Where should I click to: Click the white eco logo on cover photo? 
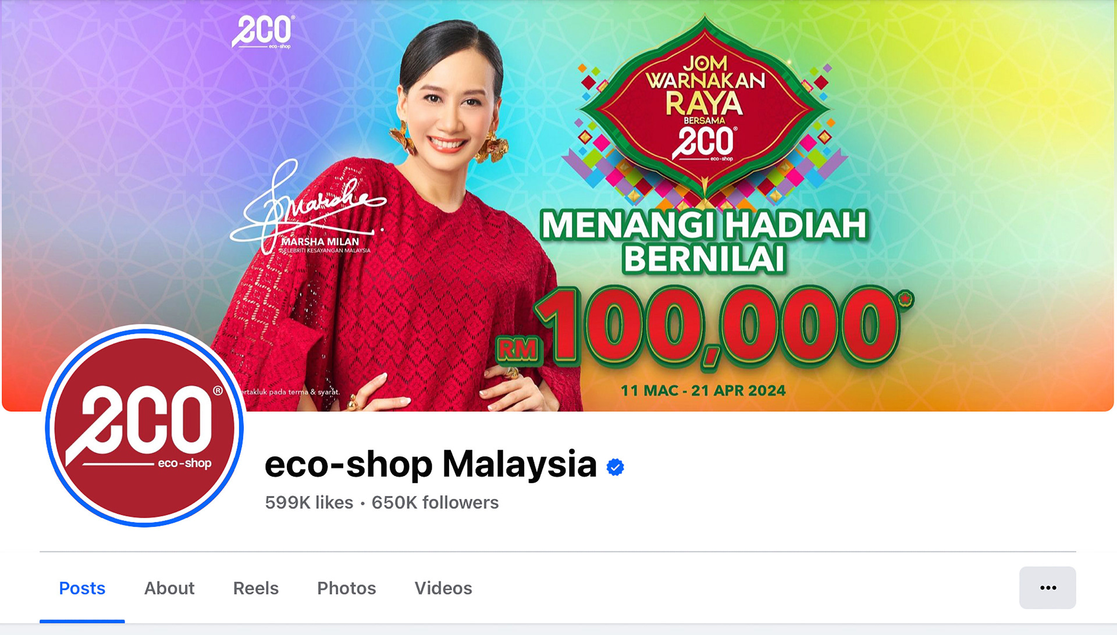(x=264, y=32)
